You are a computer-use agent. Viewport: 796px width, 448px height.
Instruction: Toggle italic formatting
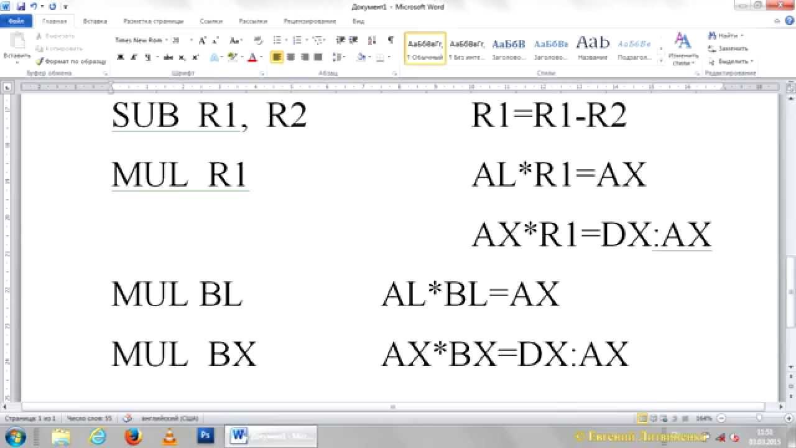tap(134, 57)
